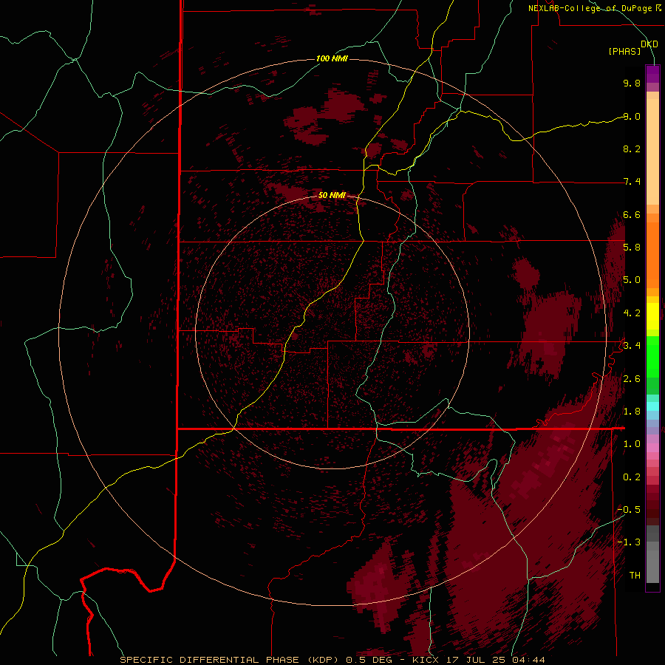Image resolution: width=665 pixels, height=665 pixels.
Task: Pick the bright green segment of the color bar
Action: [x=652, y=357]
